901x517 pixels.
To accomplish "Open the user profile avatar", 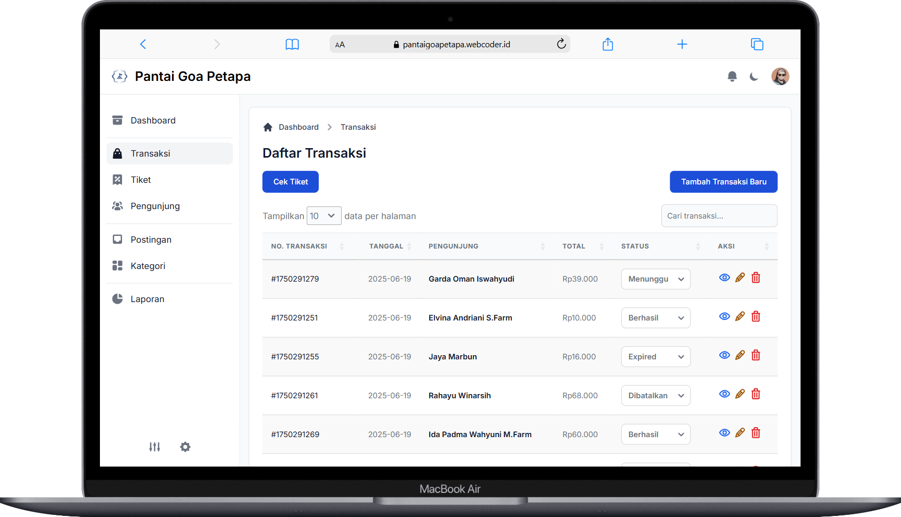I will click(780, 76).
